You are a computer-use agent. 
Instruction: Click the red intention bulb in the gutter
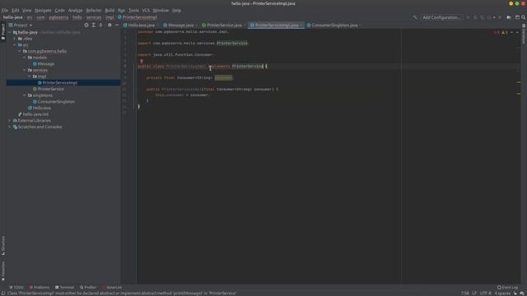point(142,61)
